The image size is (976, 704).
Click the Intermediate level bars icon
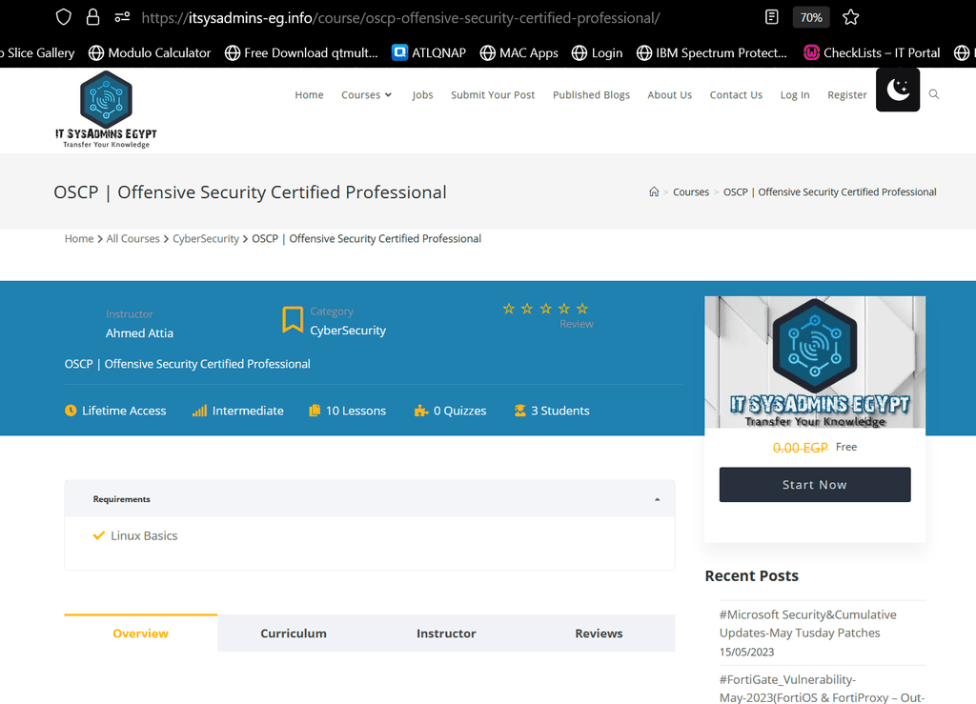199,411
